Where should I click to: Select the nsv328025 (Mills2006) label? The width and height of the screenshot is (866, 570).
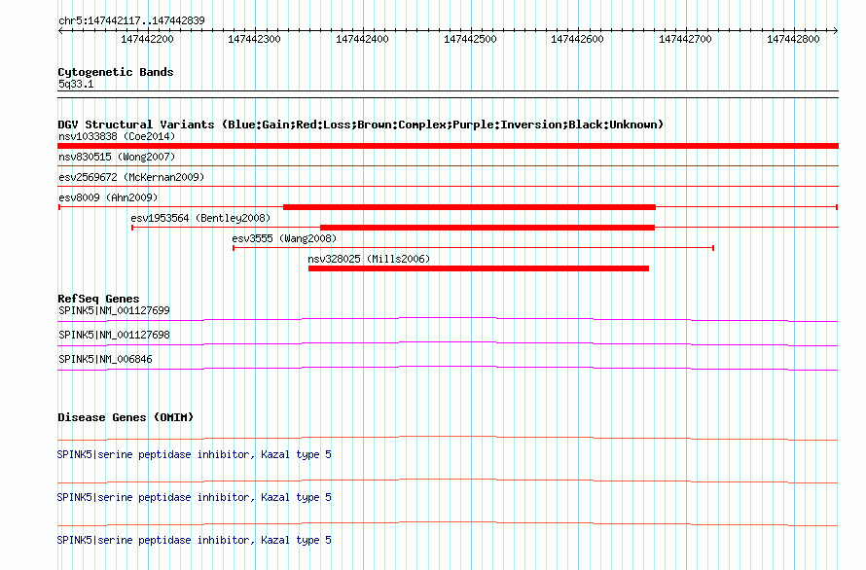(x=369, y=259)
